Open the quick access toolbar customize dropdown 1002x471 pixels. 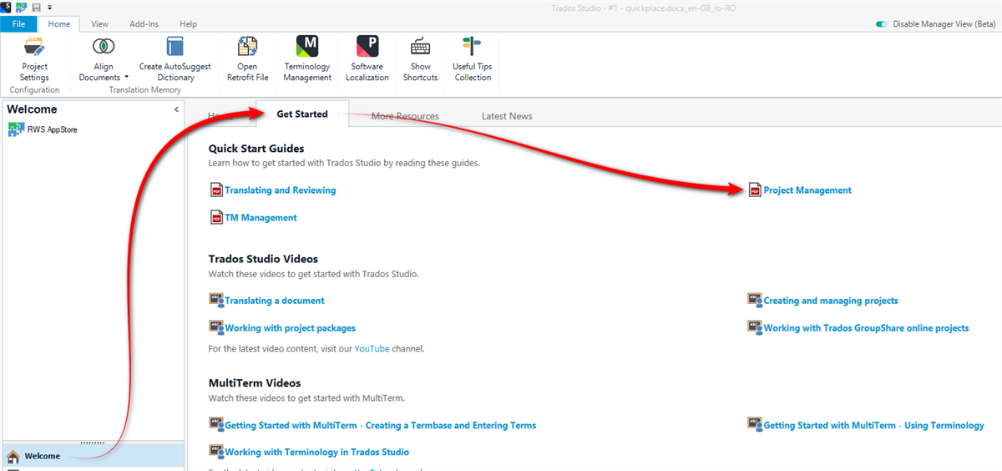point(49,8)
